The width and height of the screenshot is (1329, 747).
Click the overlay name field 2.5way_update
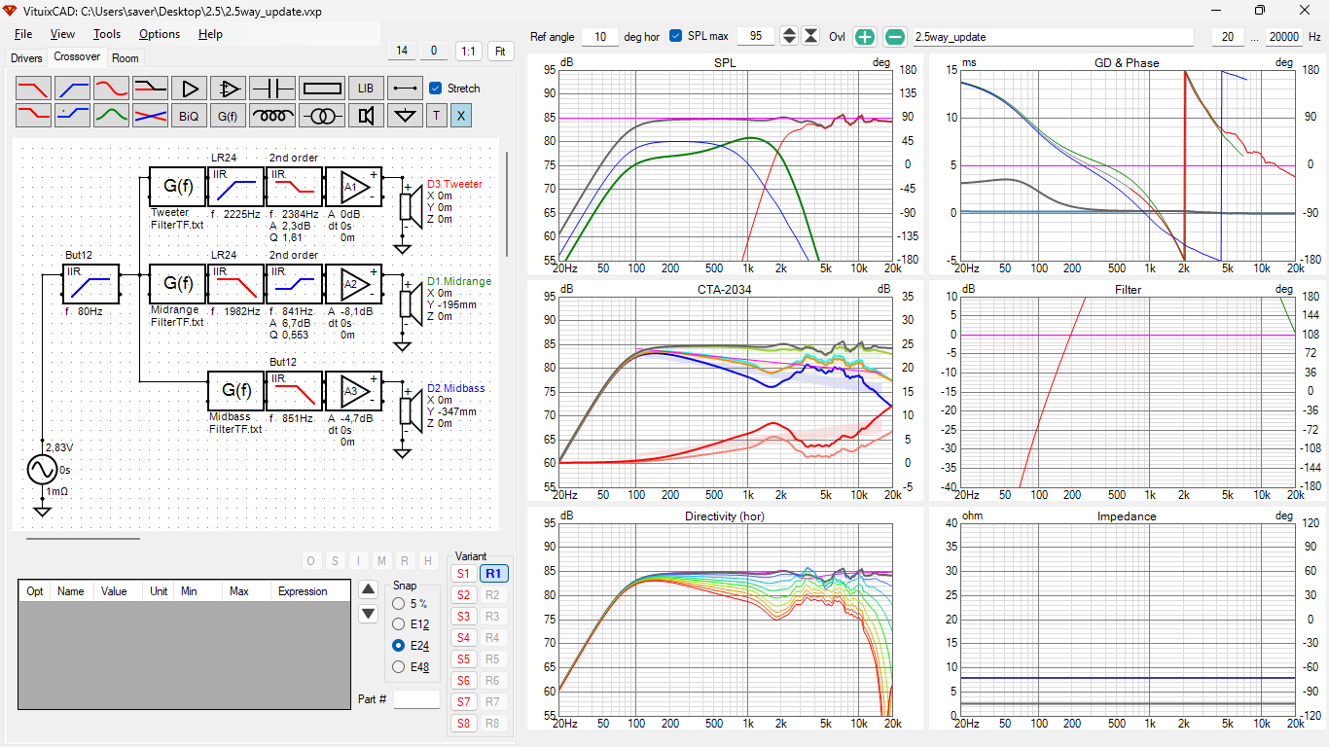click(1052, 37)
